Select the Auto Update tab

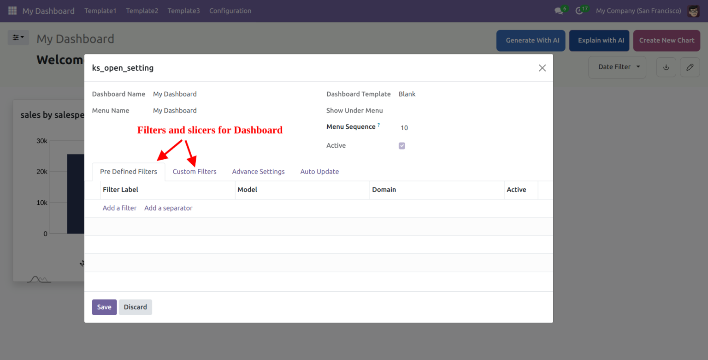click(319, 172)
